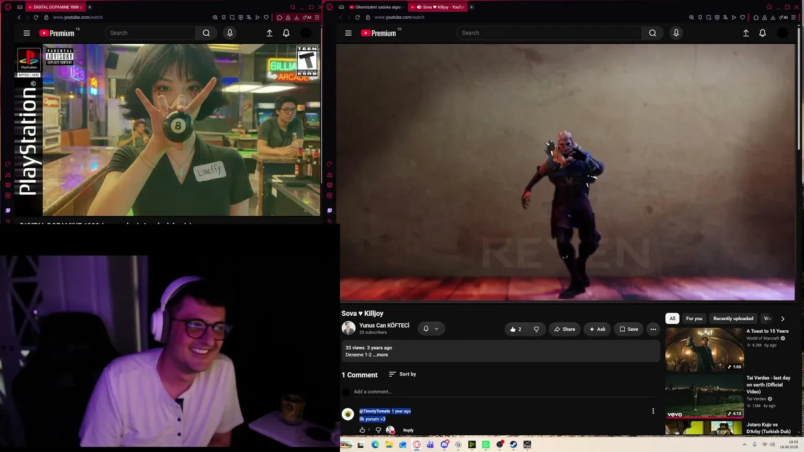Select the DIGITAL DOPAMINE 1999 browser tab
The width and height of the screenshot is (804, 452).
(55, 7)
